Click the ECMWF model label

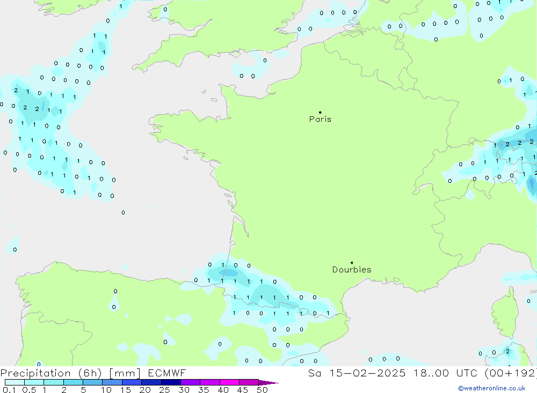point(167,373)
